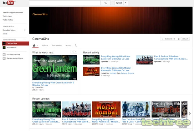Open Watch History in sidebar
The height and width of the screenshot is (131, 194).
[8, 20]
